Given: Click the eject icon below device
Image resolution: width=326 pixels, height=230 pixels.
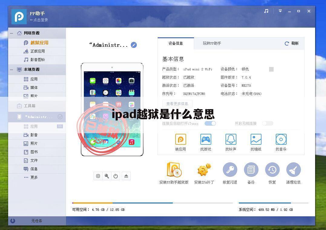Looking at the screenshot, I should (x=126, y=176).
